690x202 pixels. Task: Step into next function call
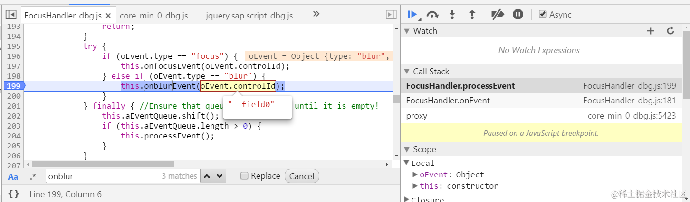[452, 15]
